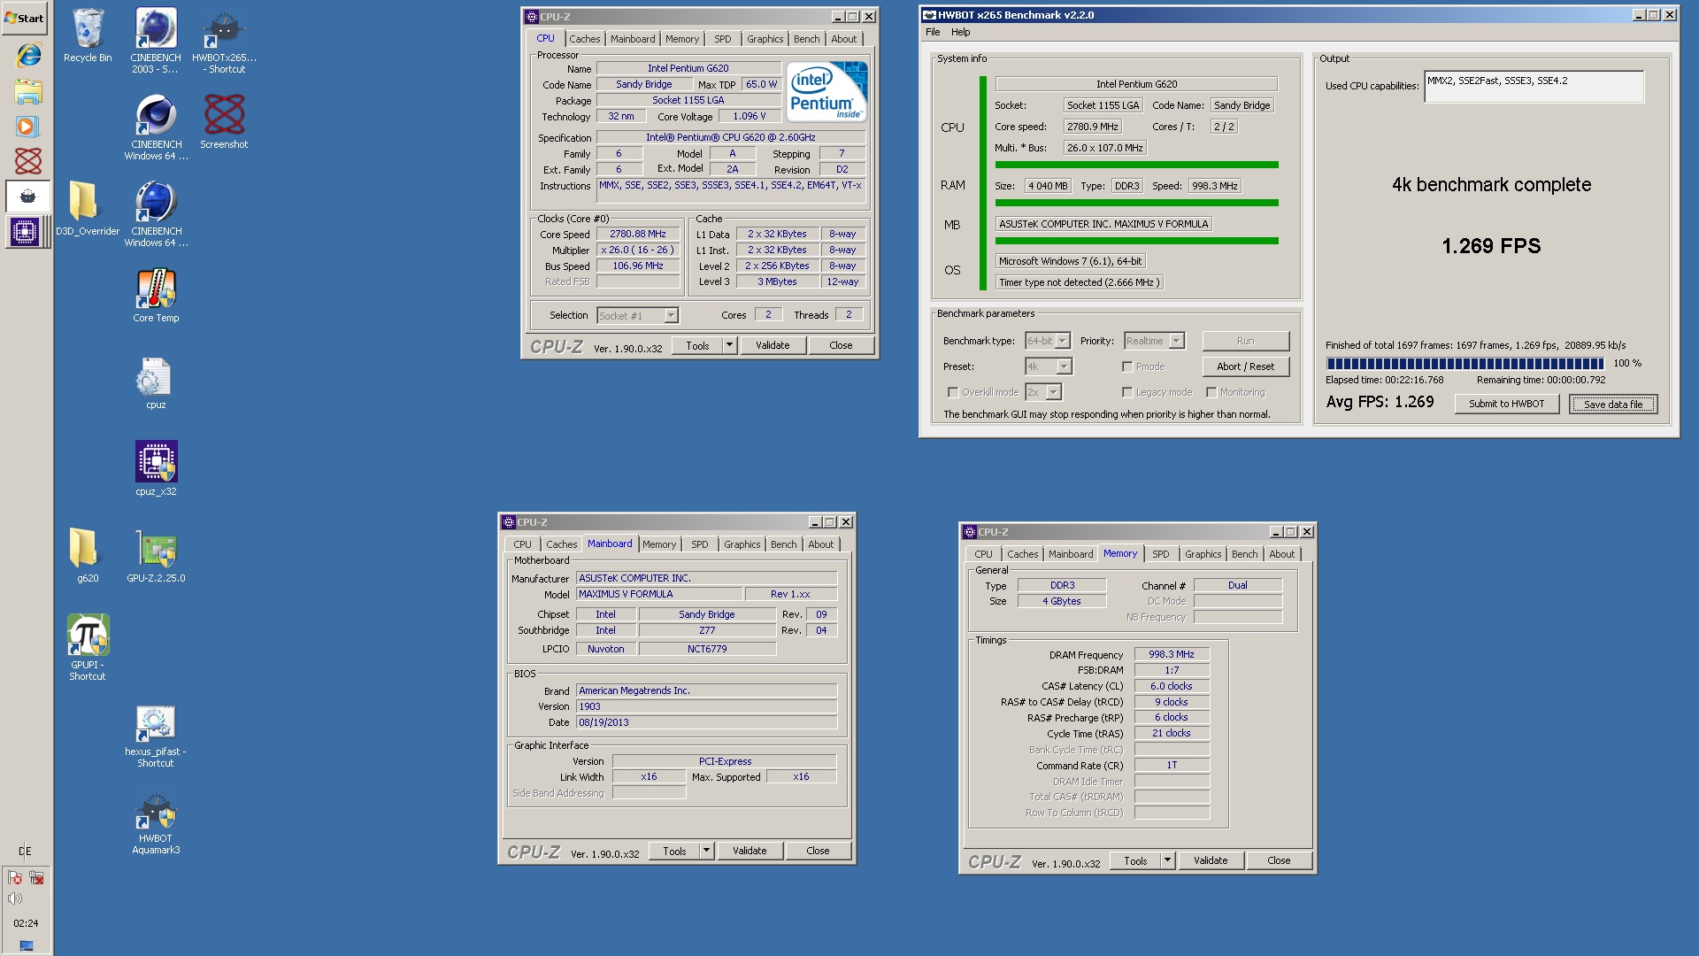Open File menu in HWBOT x265
The height and width of the screenshot is (956, 1699).
tap(933, 32)
